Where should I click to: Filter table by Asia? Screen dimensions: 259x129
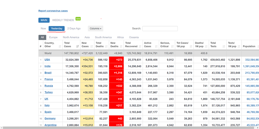coord(87,37)
